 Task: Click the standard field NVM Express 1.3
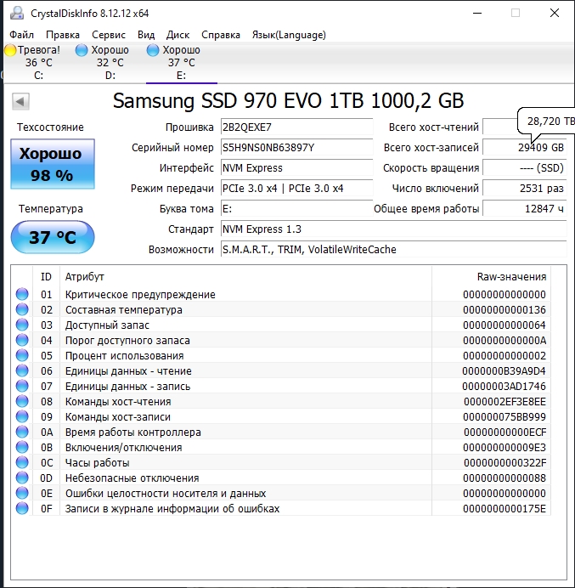coord(393,229)
